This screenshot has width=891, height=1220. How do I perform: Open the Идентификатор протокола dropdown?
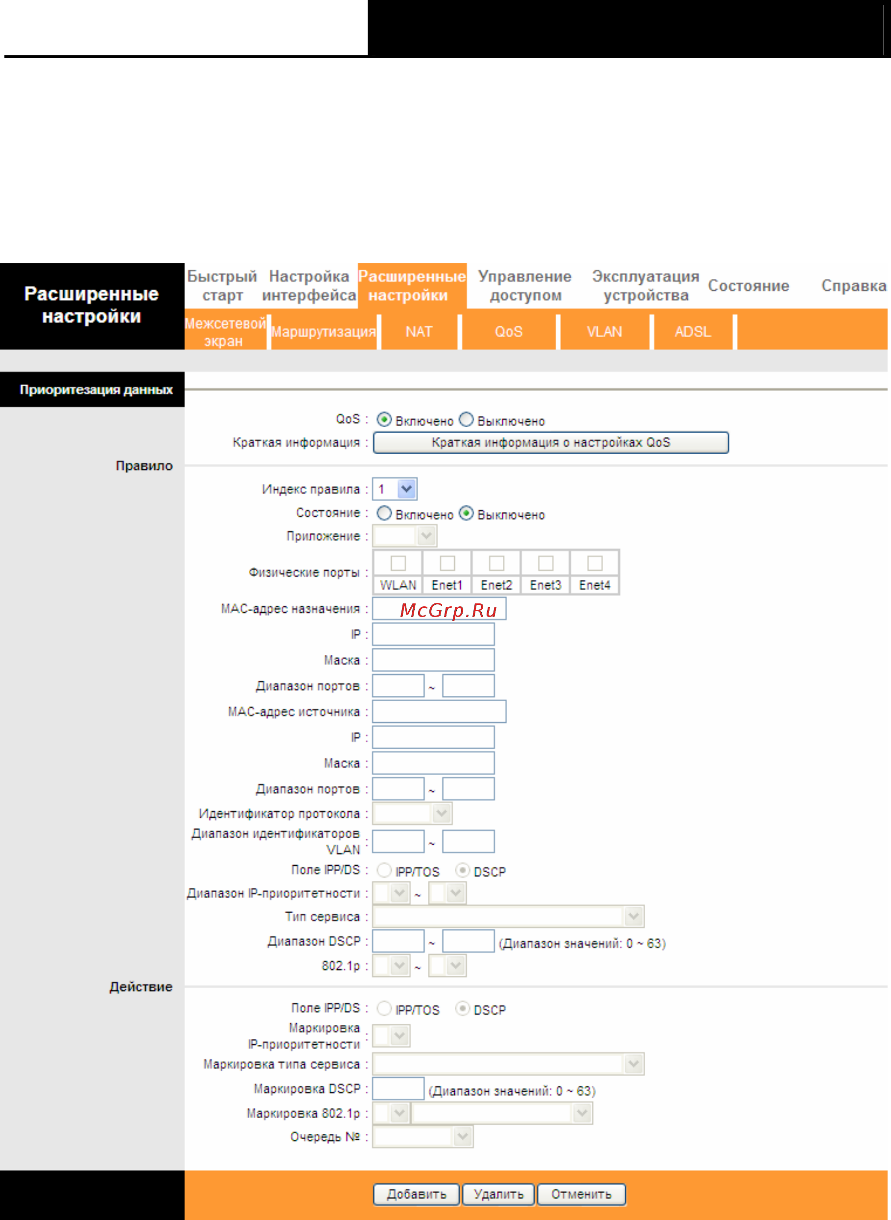(x=412, y=813)
